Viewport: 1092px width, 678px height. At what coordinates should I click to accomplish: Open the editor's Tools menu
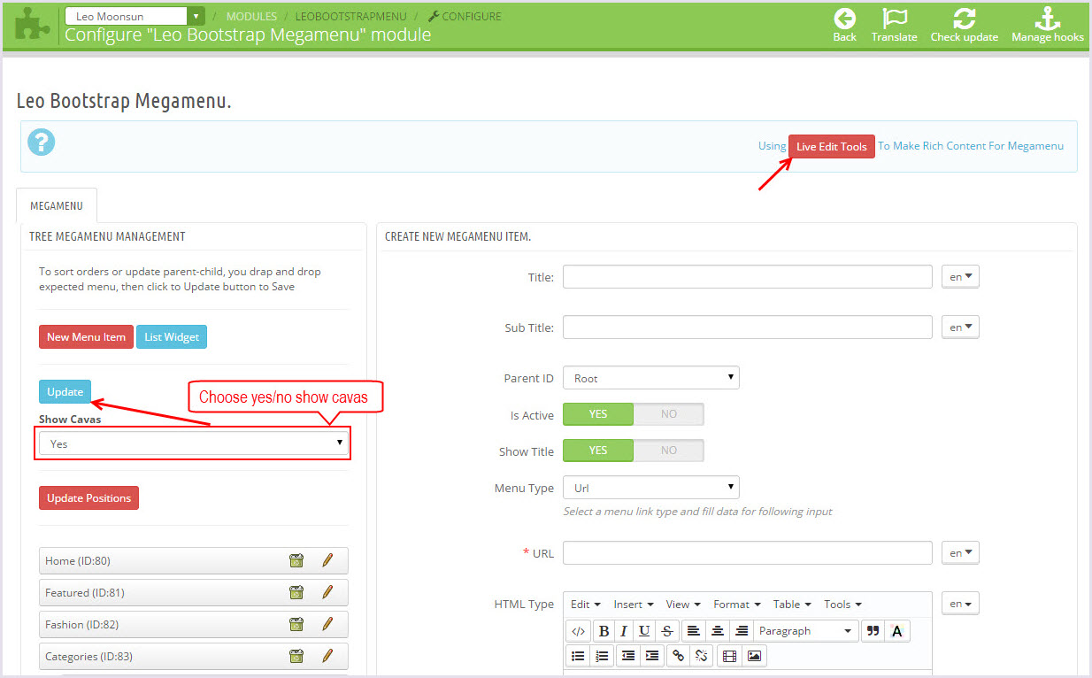tap(842, 605)
